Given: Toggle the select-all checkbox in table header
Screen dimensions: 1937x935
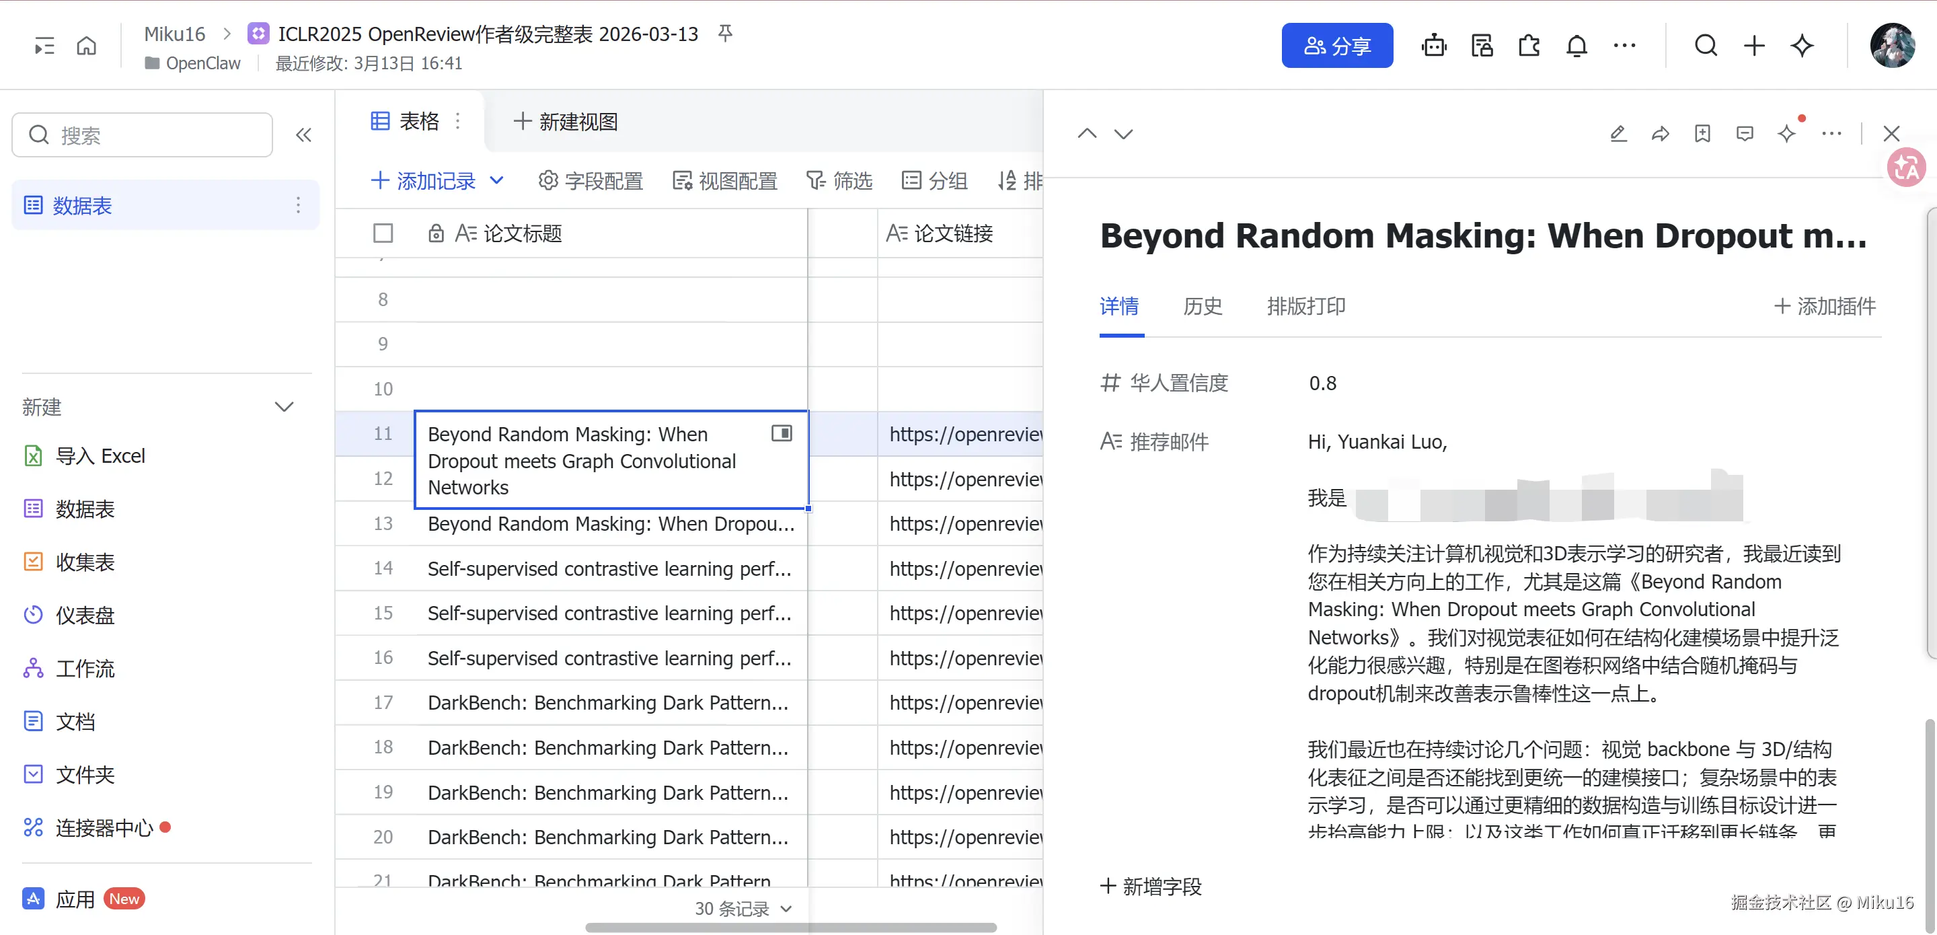Looking at the screenshot, I should pos(383,233).
